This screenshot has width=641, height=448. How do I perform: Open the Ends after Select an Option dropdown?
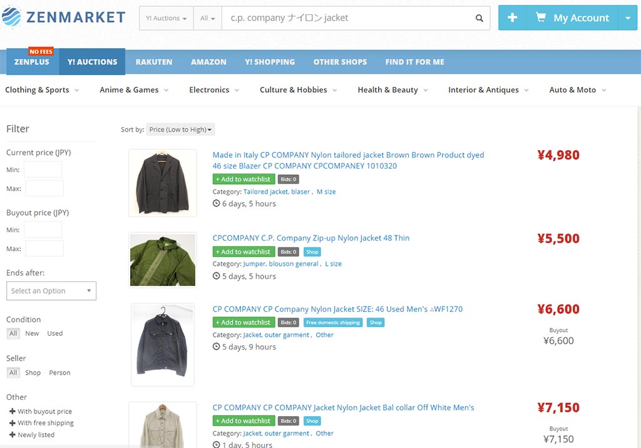coord(51,291)
